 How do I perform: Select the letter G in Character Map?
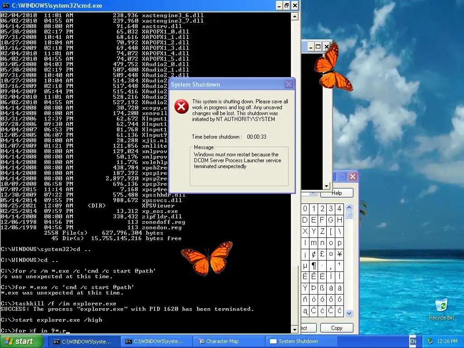click(331, 220)
